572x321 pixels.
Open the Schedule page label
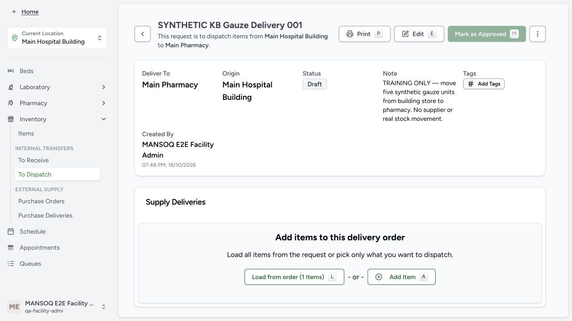(x=33, y=231)
